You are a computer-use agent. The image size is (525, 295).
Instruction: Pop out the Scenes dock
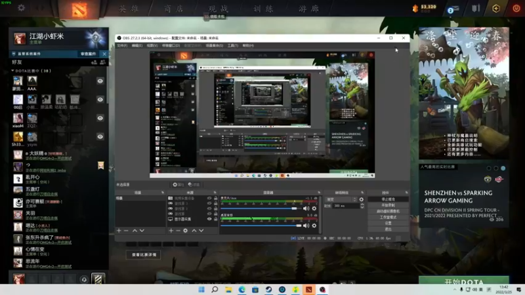[x=163, y=193]
